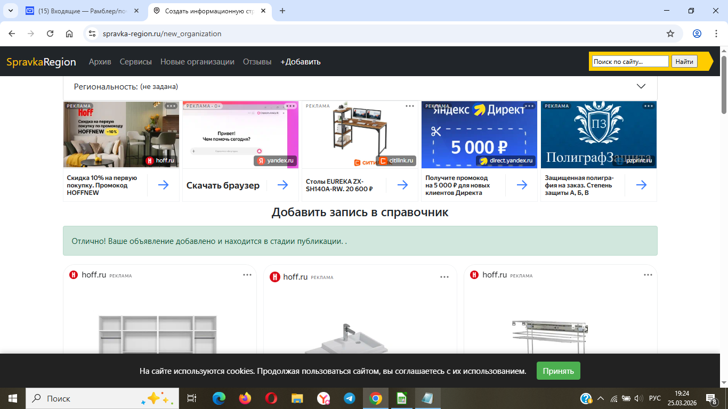The height and width of the screenshot is (409, 728).
Task: Click the 'Найти' search button
Action: [x=684, y=62]
